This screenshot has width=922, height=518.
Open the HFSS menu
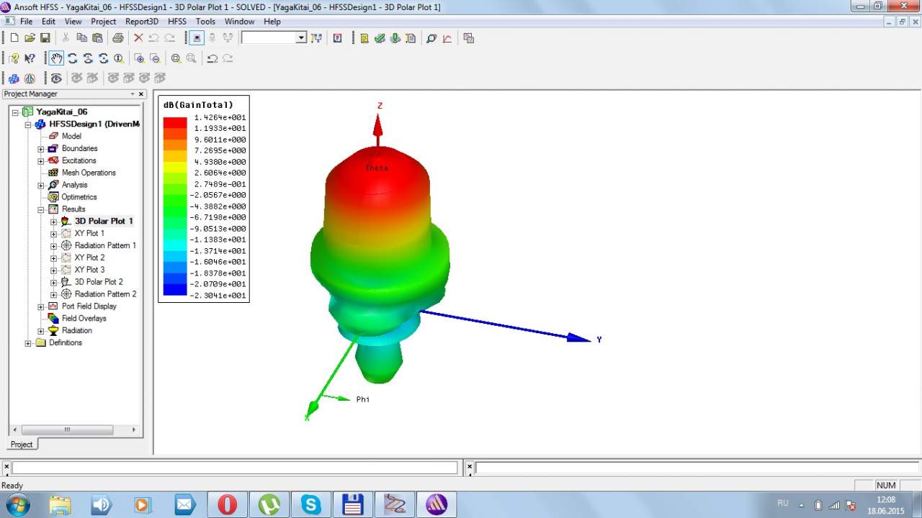click(x=176, y=22)
